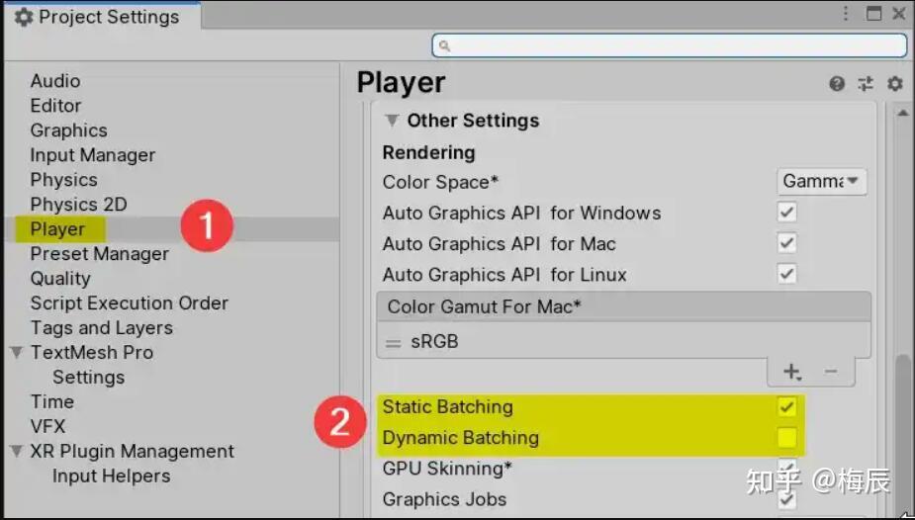Viewport: 915px width, 520px height.
Task: Open Tags and Layers settings
Action: 102,327
